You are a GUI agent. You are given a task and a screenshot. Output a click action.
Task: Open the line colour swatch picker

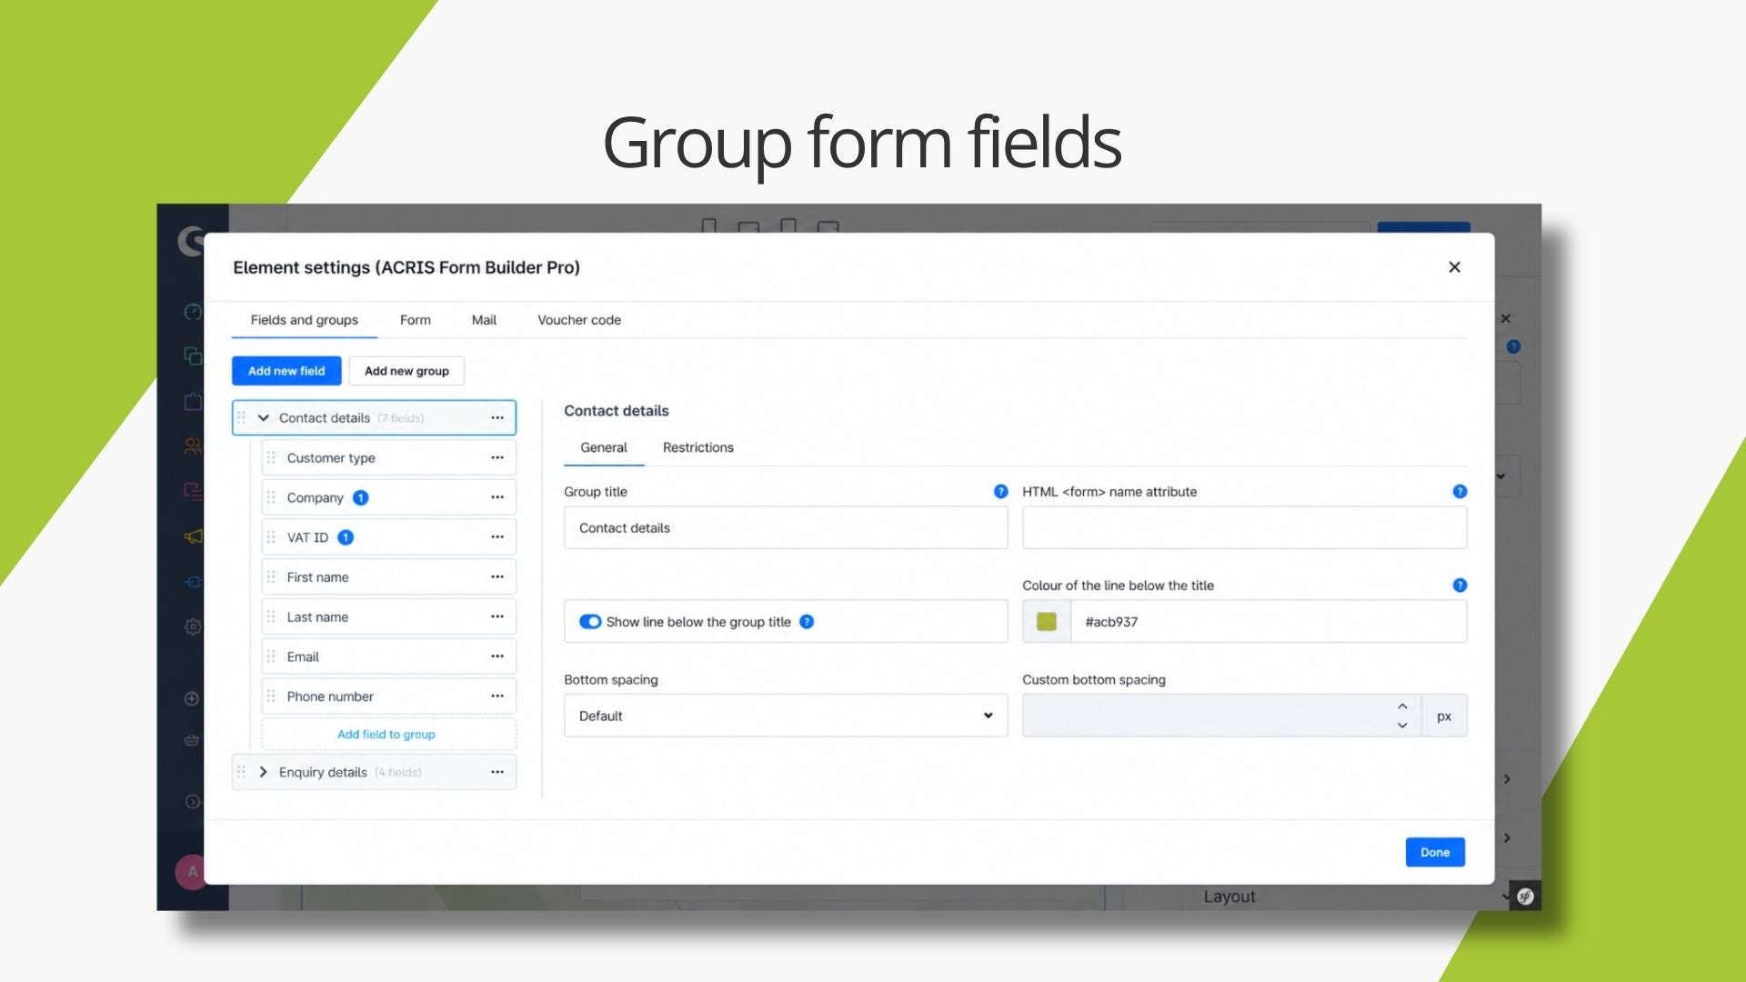(x=1047, y=622)
